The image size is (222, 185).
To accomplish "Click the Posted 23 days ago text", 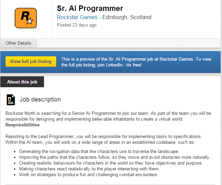I will click(x=77, y=25).
